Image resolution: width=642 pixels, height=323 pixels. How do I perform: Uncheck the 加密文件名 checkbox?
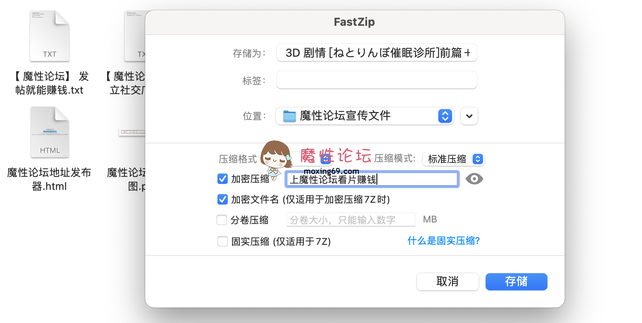[x=223, y=199]
